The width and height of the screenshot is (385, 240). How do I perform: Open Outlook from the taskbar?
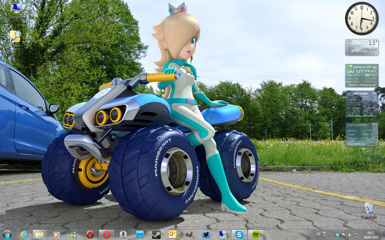click(173, 235)
